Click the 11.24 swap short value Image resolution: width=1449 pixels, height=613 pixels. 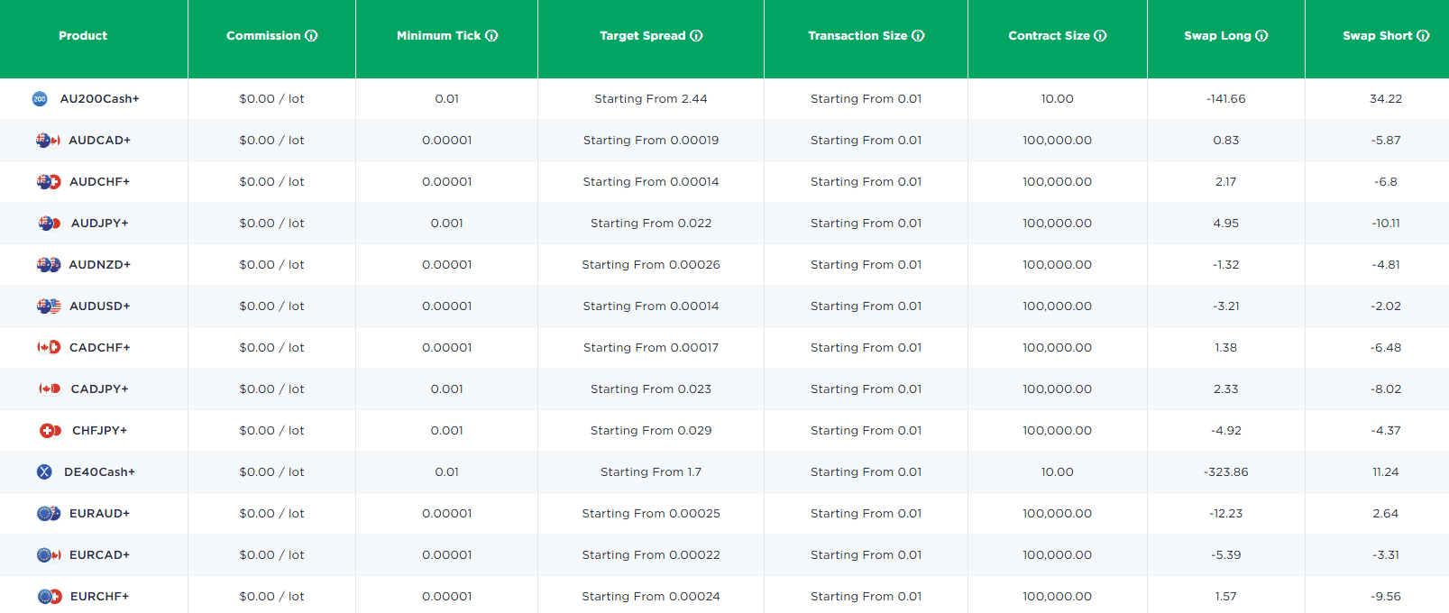1386,472
